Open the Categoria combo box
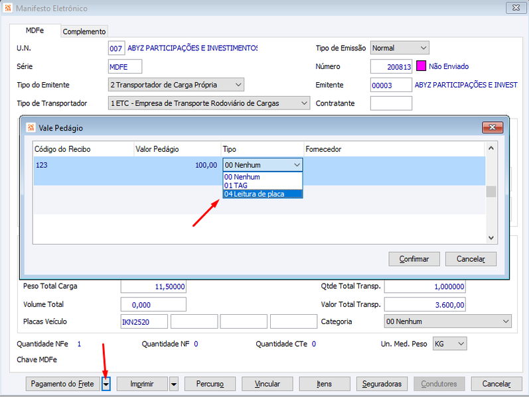This screenshot has height=397, width=529. click(447, 321)
